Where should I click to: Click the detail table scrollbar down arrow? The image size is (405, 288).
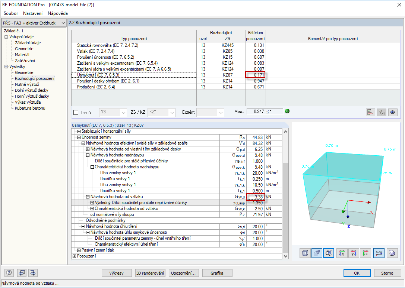[x=285, y=256]
